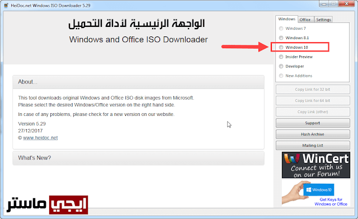
Task: Click the 27/12/2017 date text
Action: [x=30, y=131]
